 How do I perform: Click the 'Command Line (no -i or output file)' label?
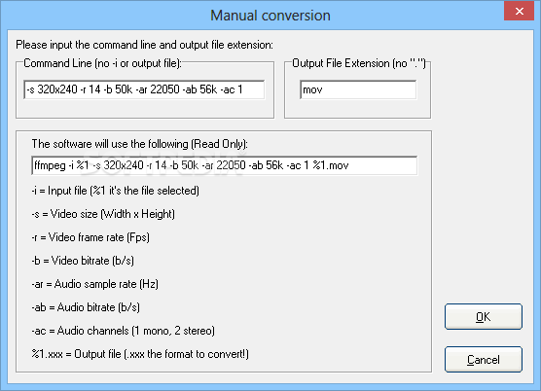pos(102,63)
